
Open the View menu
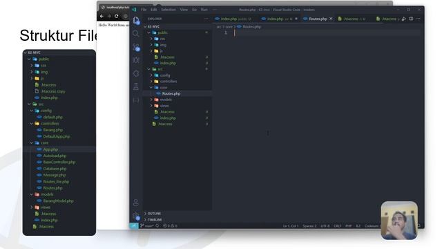point(184,10)
